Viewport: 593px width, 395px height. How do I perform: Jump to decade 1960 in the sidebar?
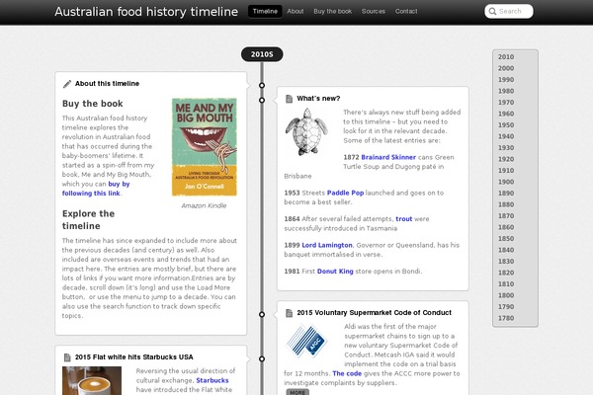506,114
